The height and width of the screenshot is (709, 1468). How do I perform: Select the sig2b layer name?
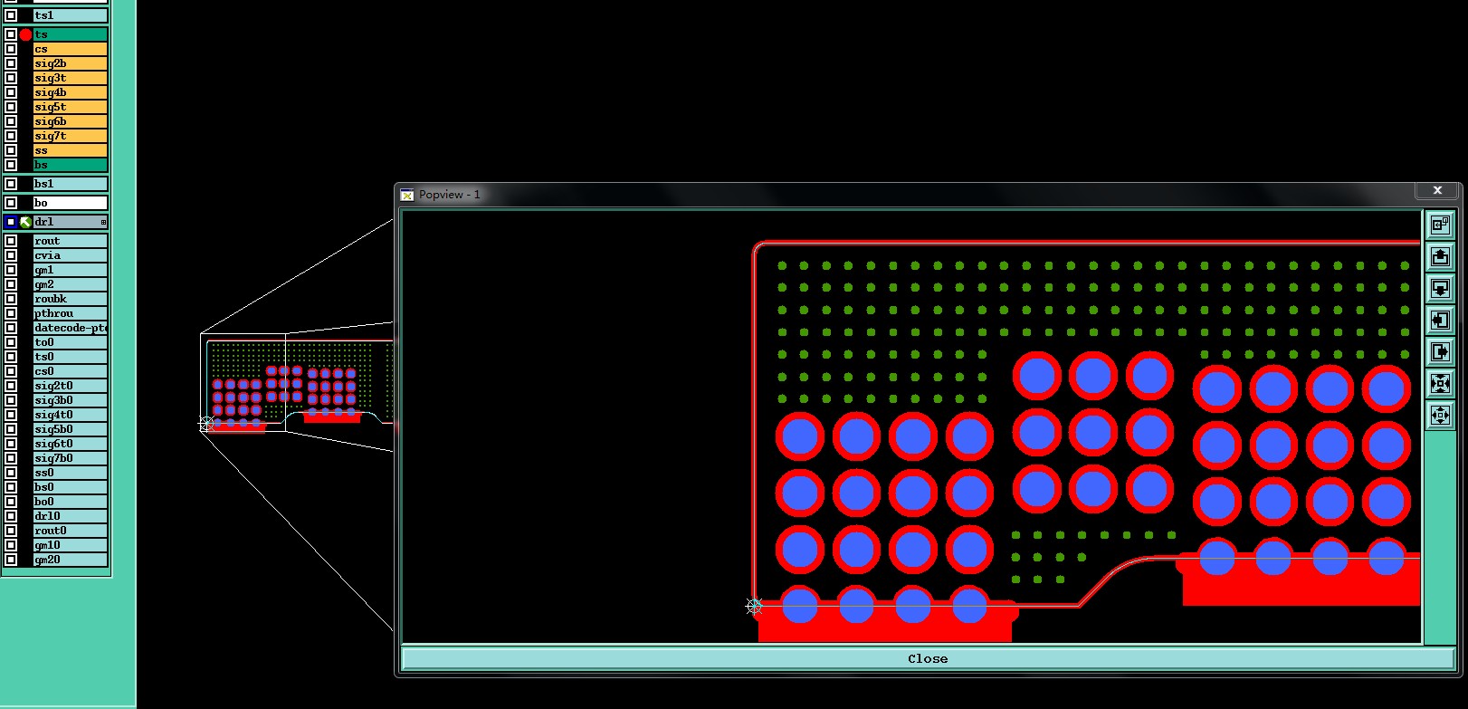pyautogui.click(x=71, y=63)
